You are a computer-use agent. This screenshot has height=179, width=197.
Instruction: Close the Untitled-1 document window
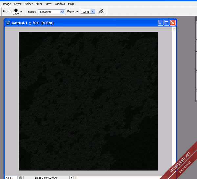(173, 23)
